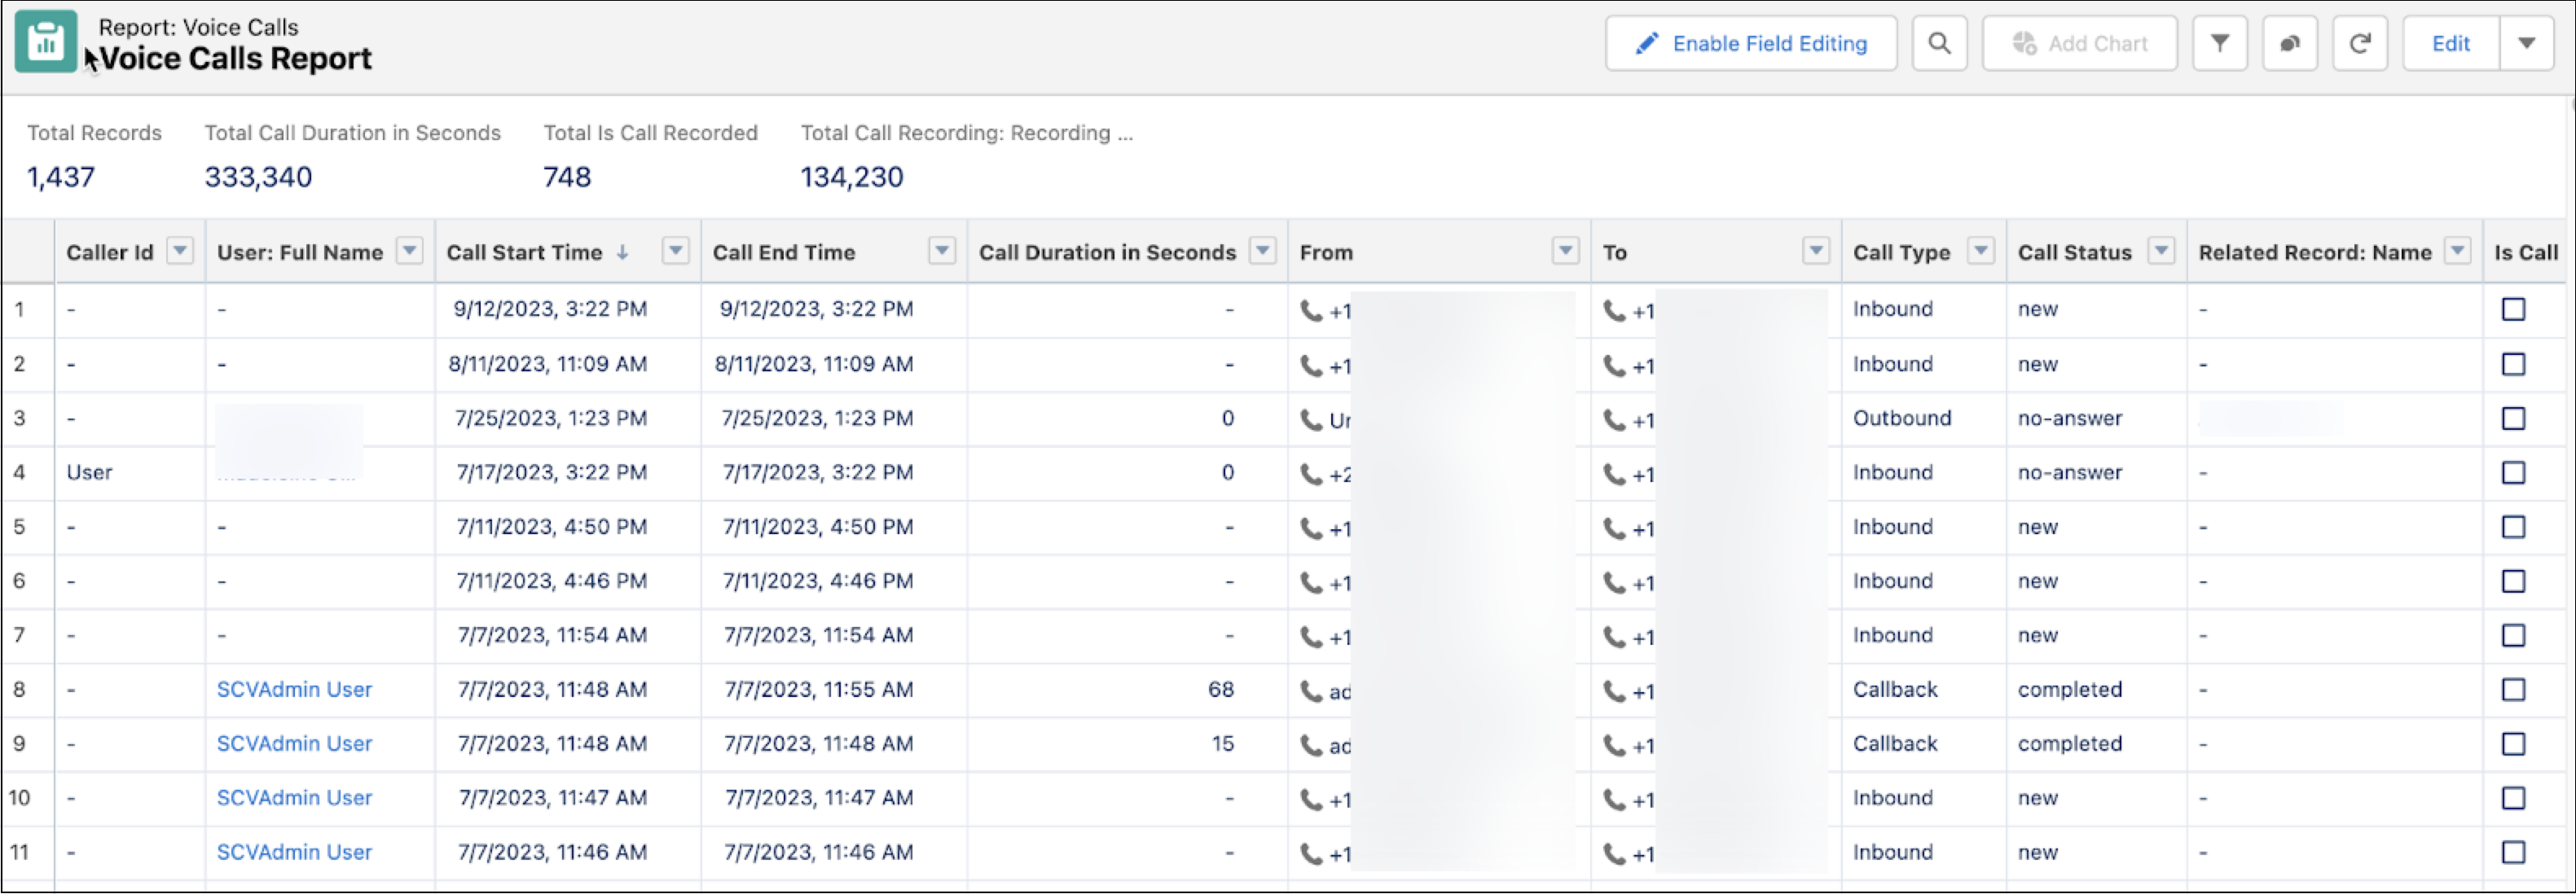The height and width of the screenshot is (894, 2576).
Task: Click the refresh report icon
Action: click(2359, 44)
